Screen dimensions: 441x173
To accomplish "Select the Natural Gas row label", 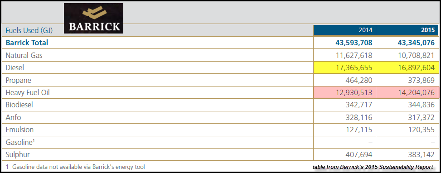I will tap(24, 55).
